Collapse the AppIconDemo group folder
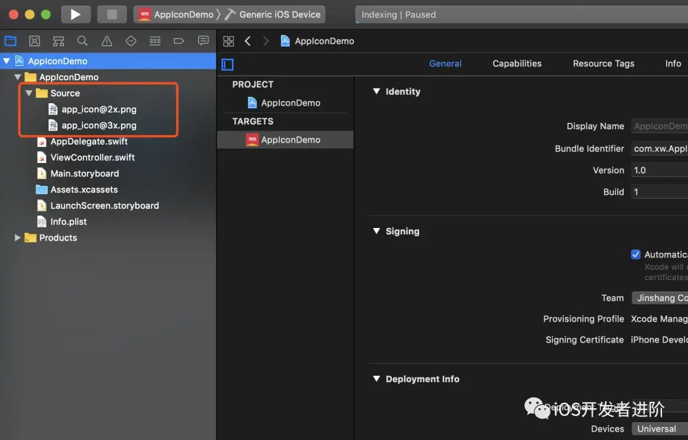Screen dimensions: 688x440 [18, 77]
